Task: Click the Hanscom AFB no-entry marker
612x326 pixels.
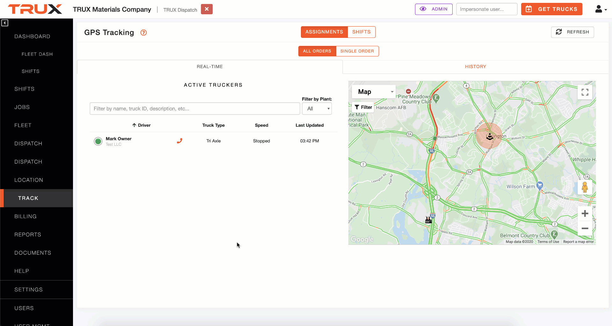Action: point(408,91)
